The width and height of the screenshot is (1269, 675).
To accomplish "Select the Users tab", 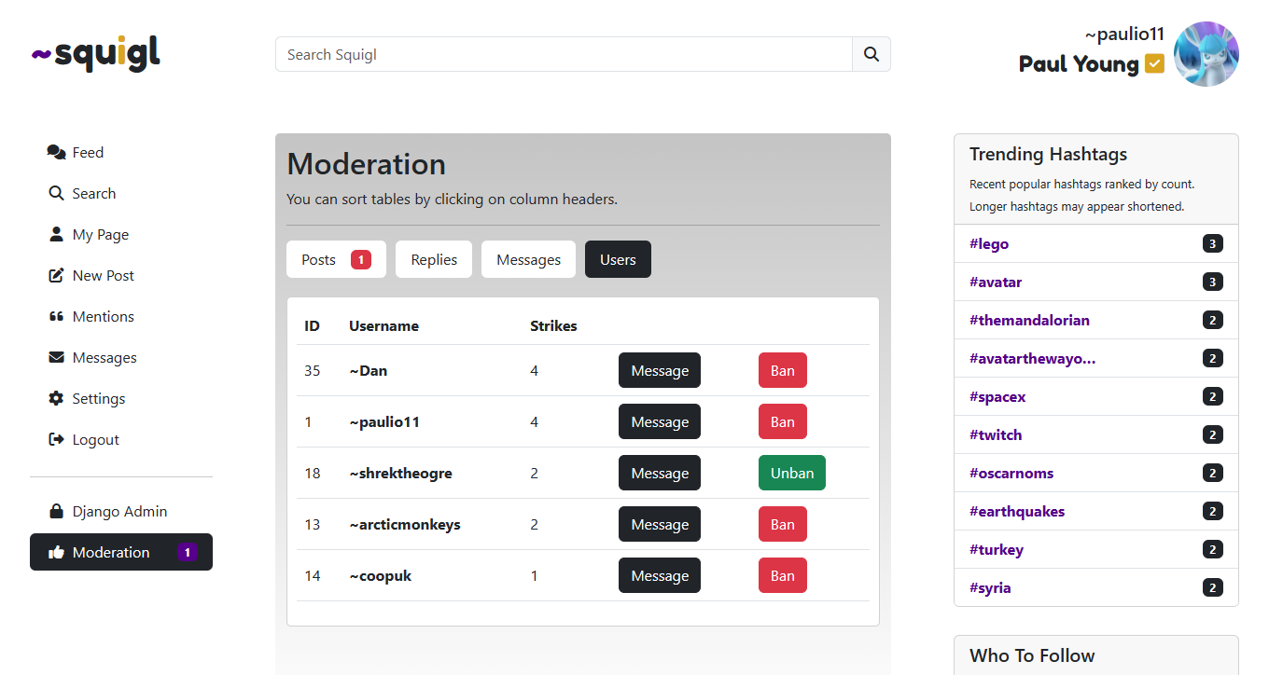I will [x=618, y=259].
